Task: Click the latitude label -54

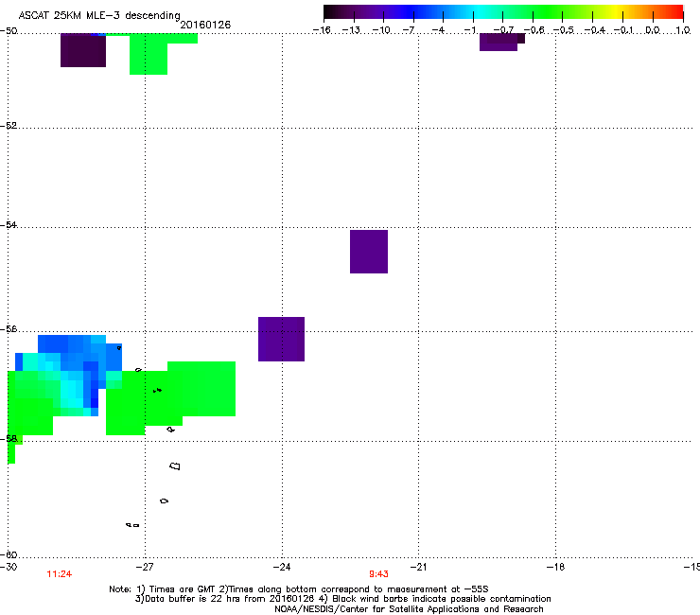Action: (x=9, y=224)
